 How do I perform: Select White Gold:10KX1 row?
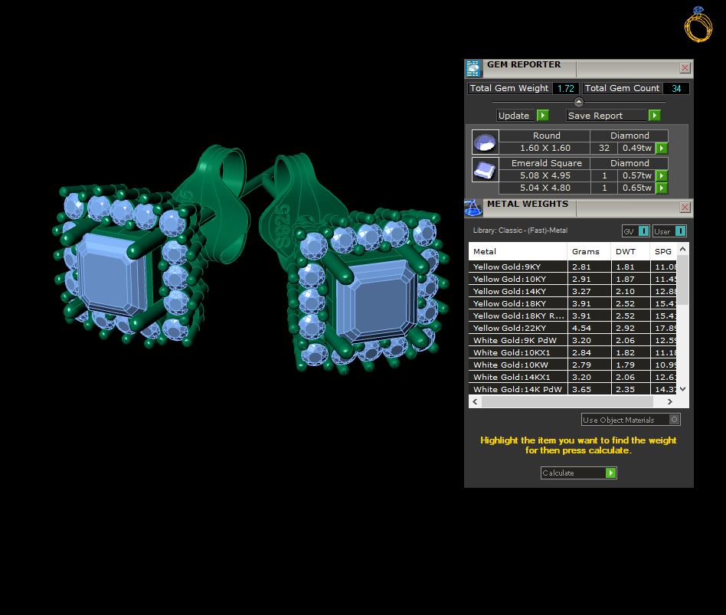[572, 352]
